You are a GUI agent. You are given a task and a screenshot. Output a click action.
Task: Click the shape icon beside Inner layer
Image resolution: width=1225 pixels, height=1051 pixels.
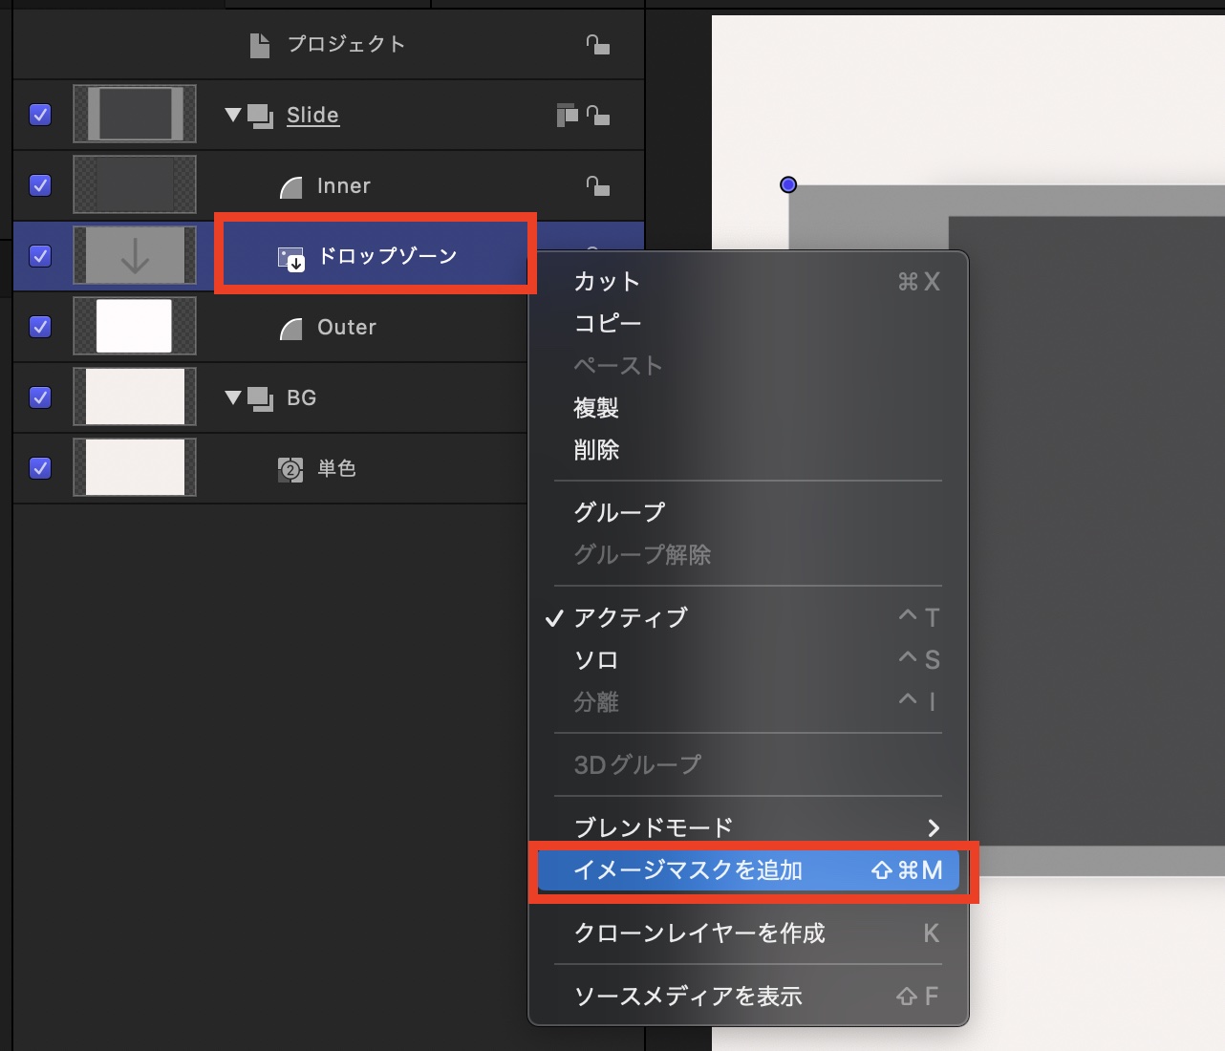pos(290,186)
